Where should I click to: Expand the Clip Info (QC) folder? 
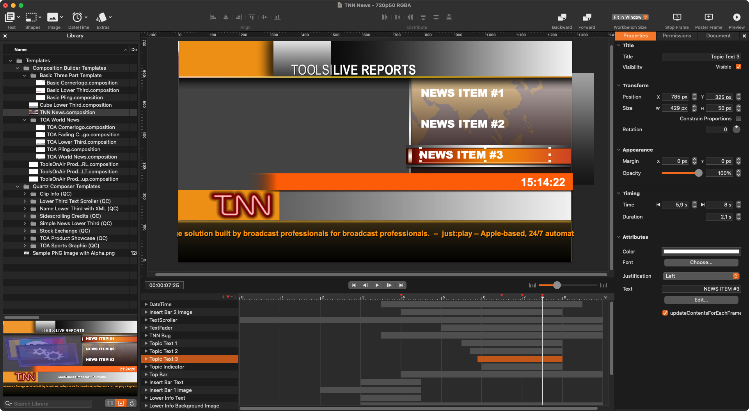(x=25, y=194)
